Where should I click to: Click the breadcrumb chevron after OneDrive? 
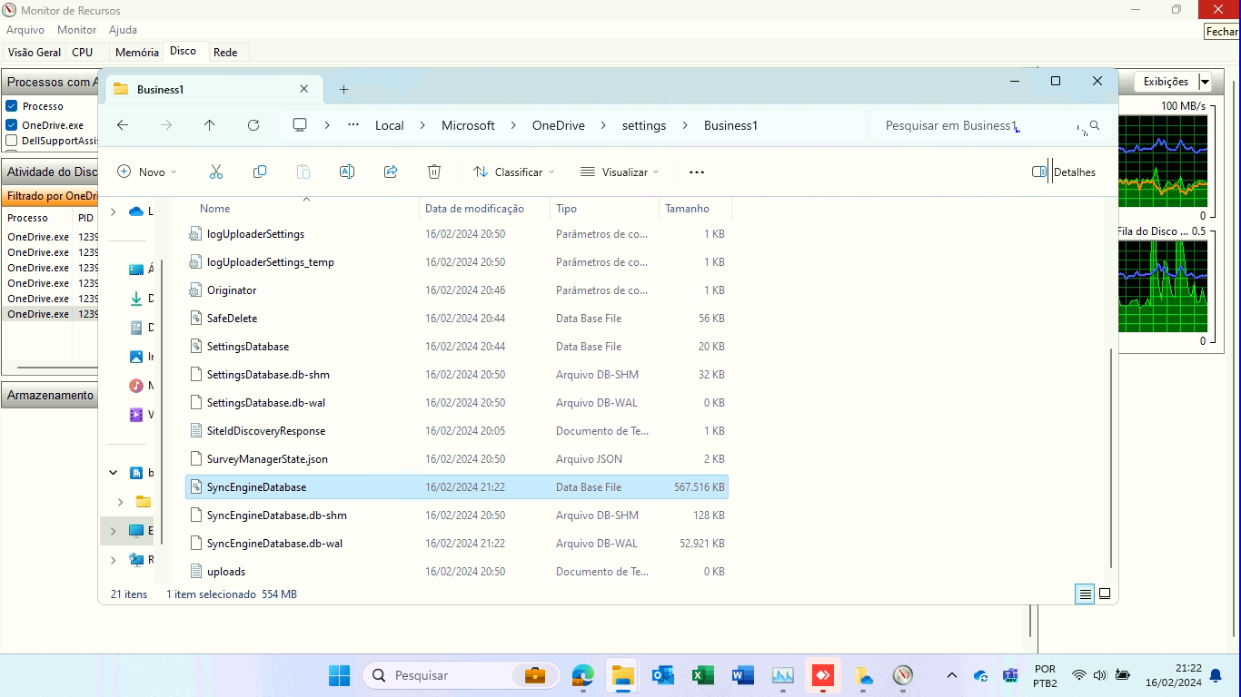pyautogui.click(x=602, y=125)
